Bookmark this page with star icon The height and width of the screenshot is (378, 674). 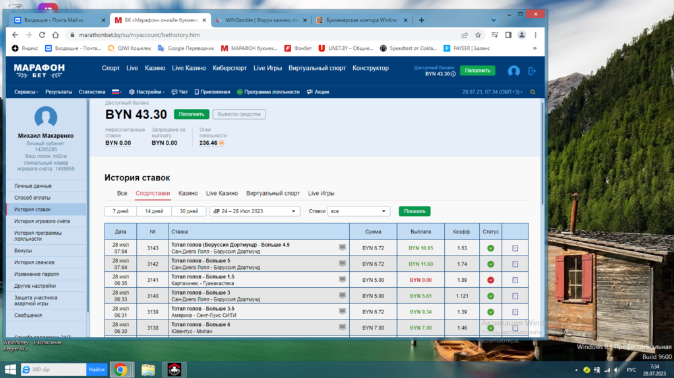478,35
